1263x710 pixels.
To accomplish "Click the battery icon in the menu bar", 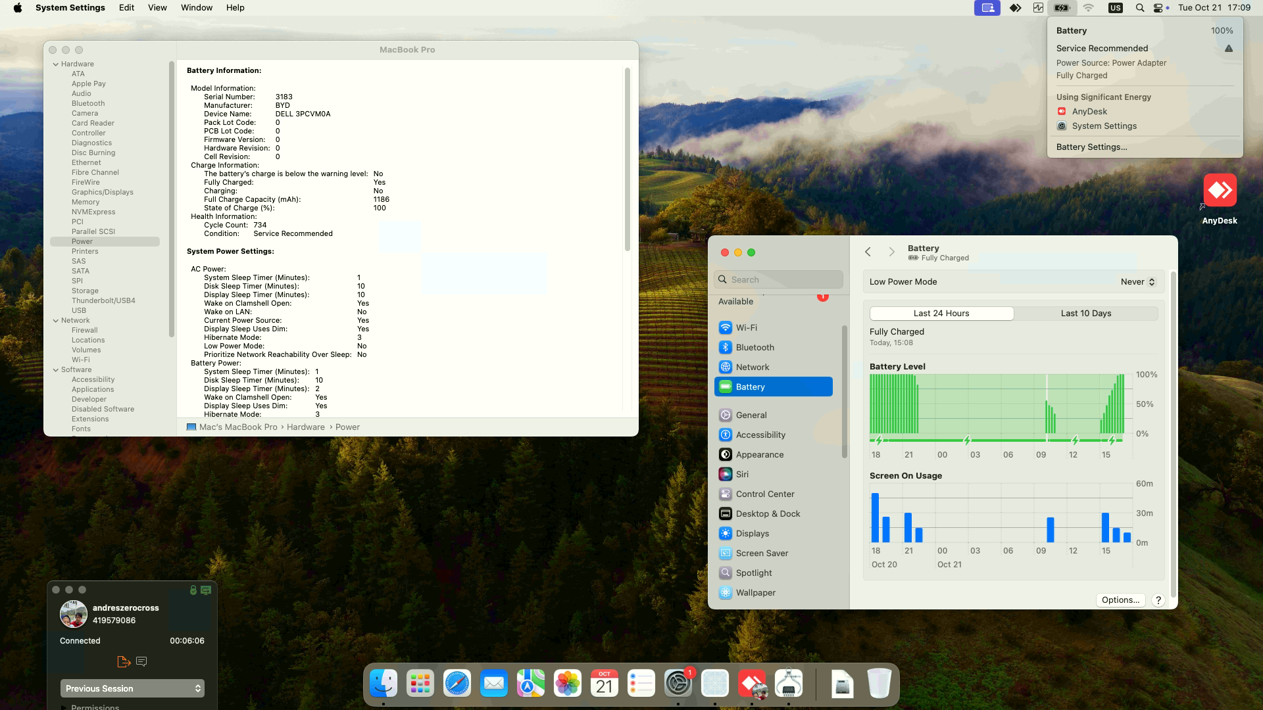I will 1062,8.
